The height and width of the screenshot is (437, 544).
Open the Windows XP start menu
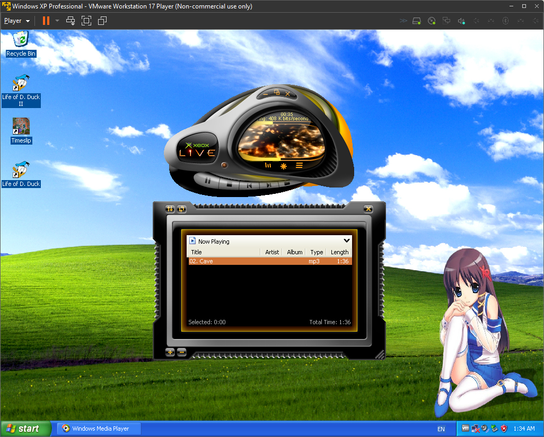click(x=26, y=429)
